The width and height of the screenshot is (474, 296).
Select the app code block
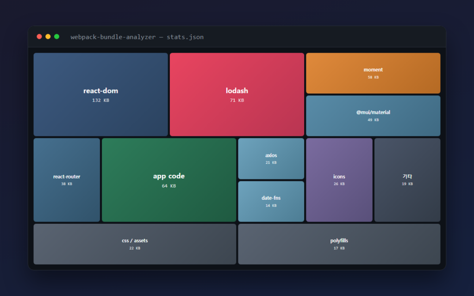pyautogui.click(x=169, y=180)
